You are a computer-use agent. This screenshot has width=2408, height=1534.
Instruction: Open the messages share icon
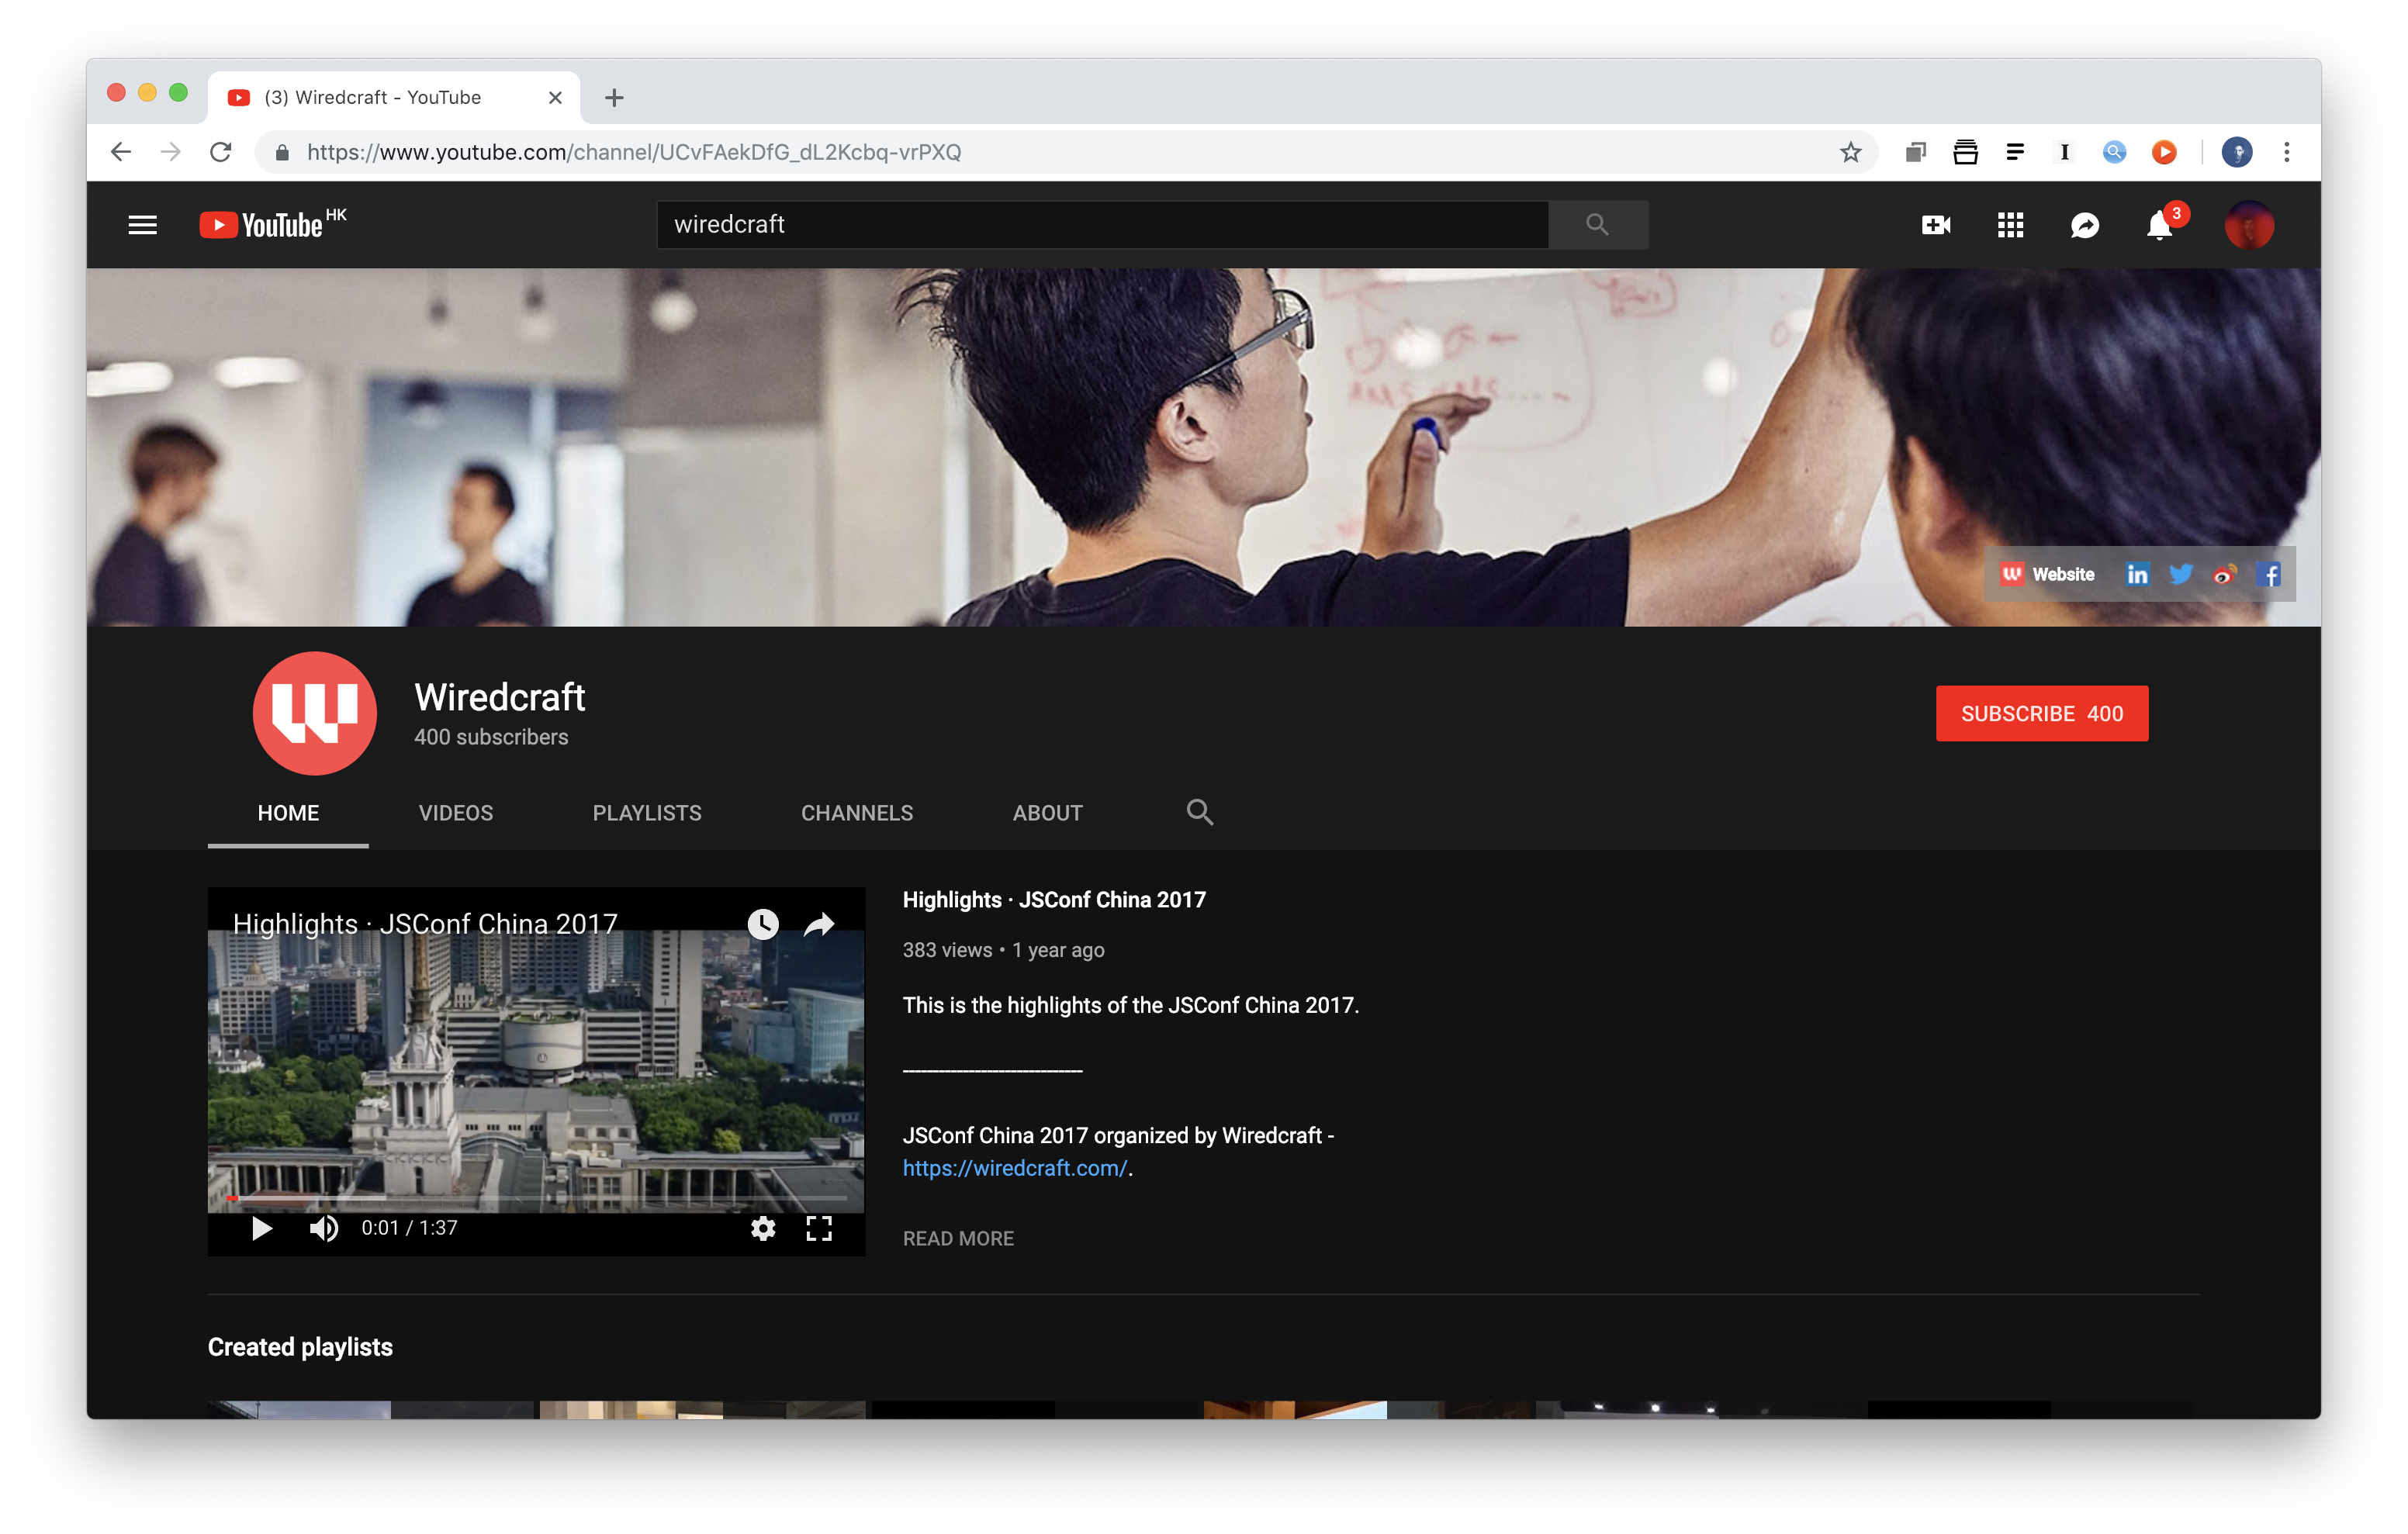coord(2085,225)
